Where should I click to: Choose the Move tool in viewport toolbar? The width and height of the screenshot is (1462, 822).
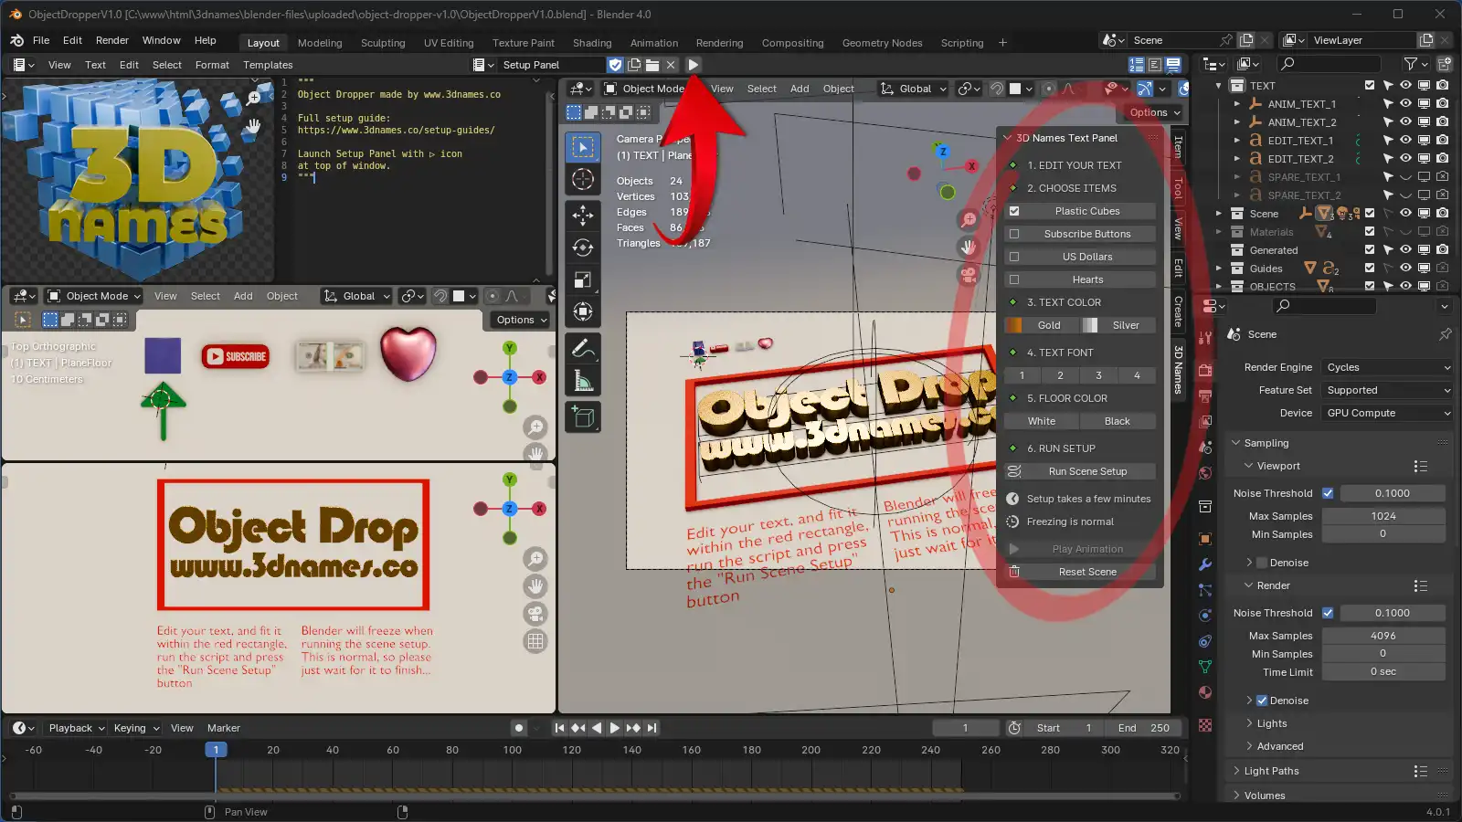click(x=583, y=216)
